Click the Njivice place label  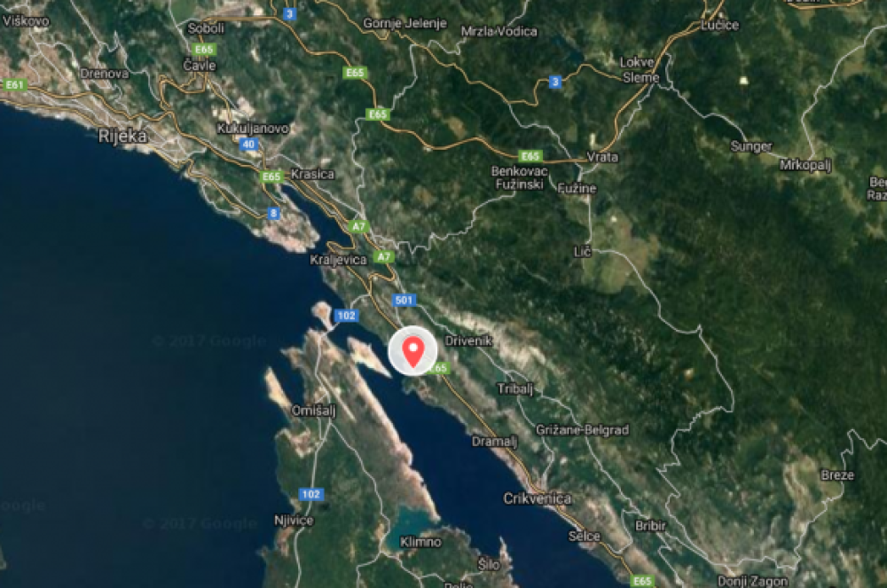pos(294,520)
